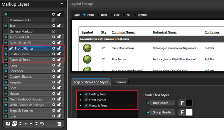Toggle lock on Existing Trees layer

tap(59, 54)
